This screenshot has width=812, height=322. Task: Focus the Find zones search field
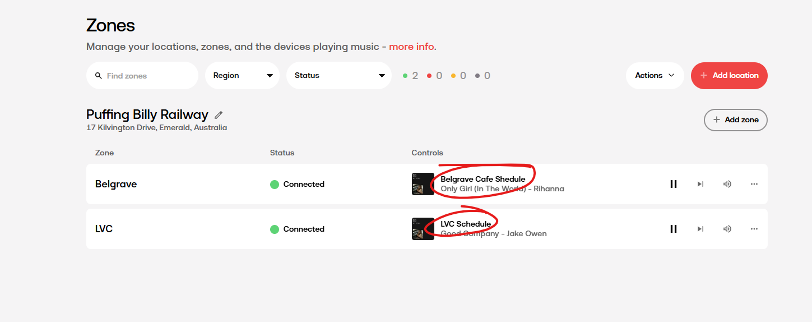[x=147, y=76]
